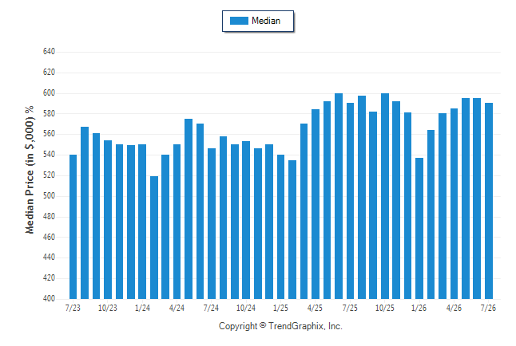Click the 10/24 x-axis label
The image size is (516, 346).
click(246, 308)
